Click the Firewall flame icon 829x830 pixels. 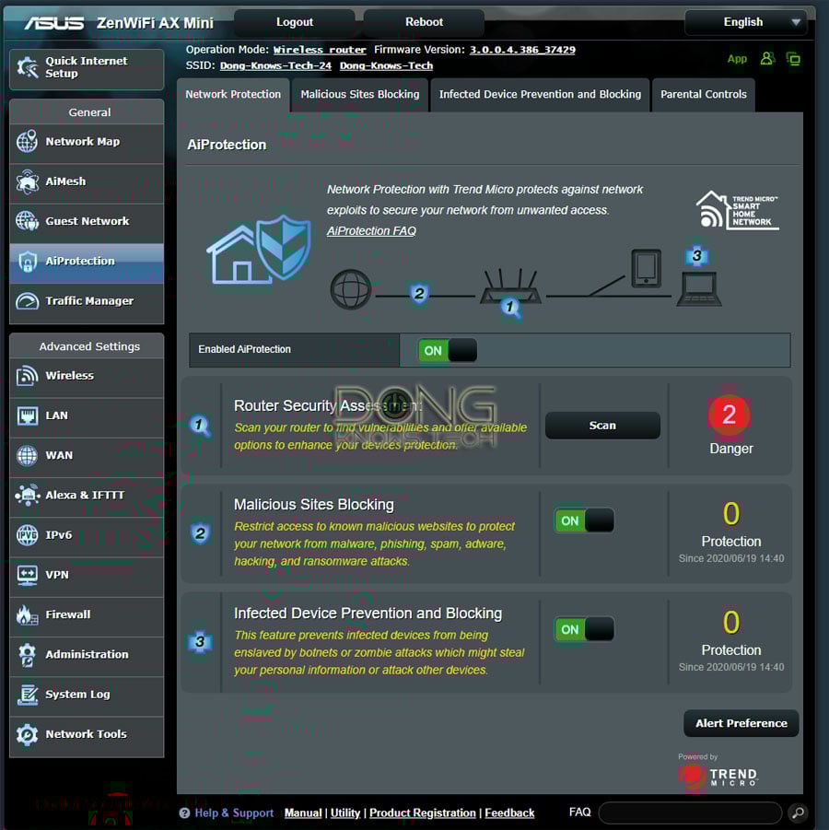[27, 614]
